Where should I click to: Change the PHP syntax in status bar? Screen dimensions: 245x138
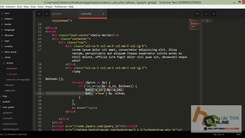(x=238, y=135)
